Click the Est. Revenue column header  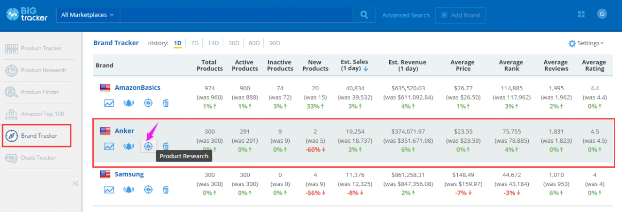pos(407,65)
